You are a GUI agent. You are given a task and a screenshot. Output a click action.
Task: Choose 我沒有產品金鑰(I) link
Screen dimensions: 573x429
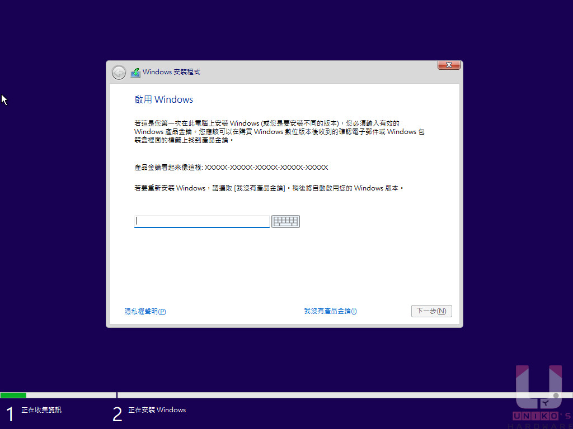[330, 311]
